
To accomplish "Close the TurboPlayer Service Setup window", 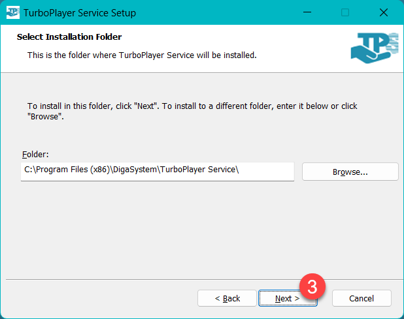I will (x=383, y=13).
